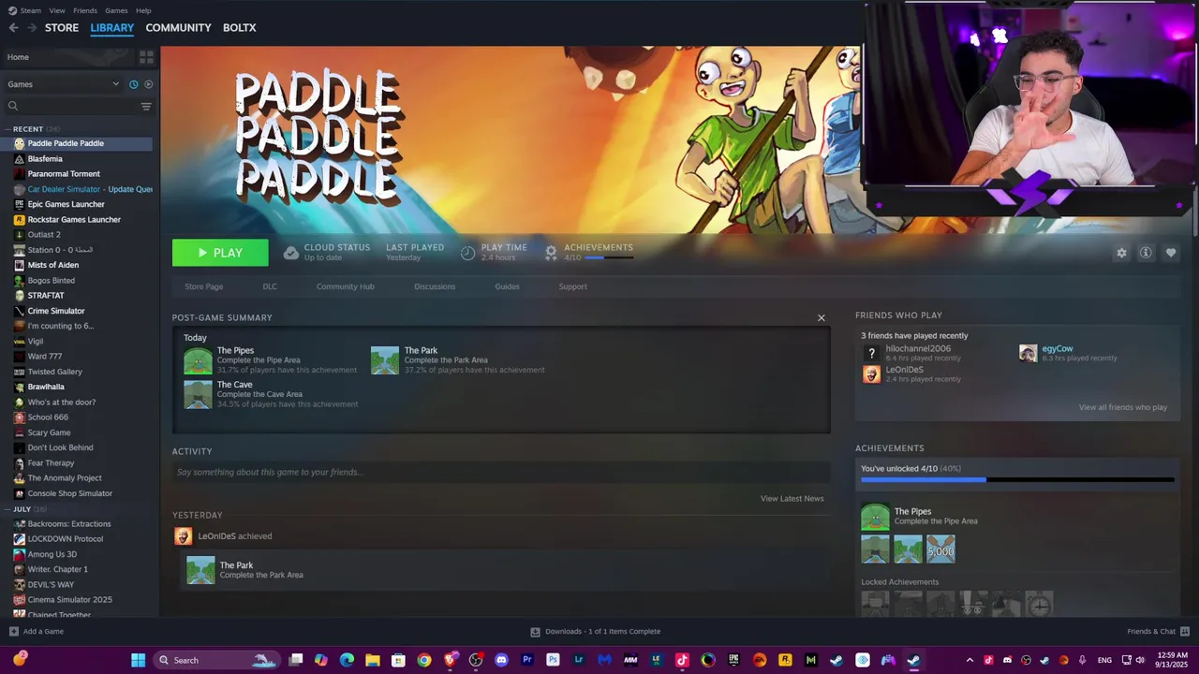The width and height of the screenshot is (1199, 674).
Task: Switch to the COMMUNITY tab
Action: (178, 28)
